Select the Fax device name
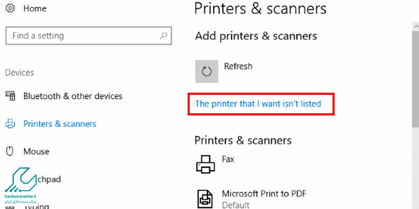 (x=228, y=159)
